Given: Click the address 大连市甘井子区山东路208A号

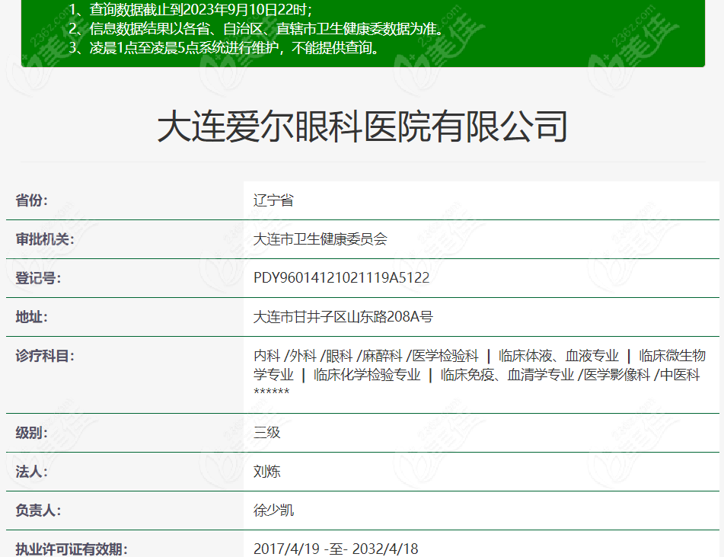Looking at the screenshot, I should 343,317.
